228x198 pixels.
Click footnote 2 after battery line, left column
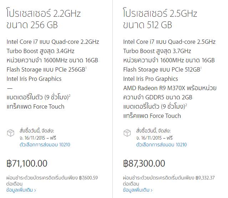[70, 95]
